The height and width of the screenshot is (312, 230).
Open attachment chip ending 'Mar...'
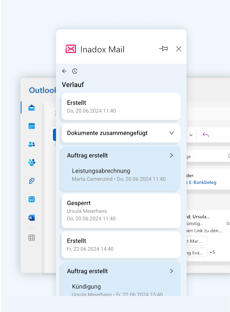[x=197, y=241]
